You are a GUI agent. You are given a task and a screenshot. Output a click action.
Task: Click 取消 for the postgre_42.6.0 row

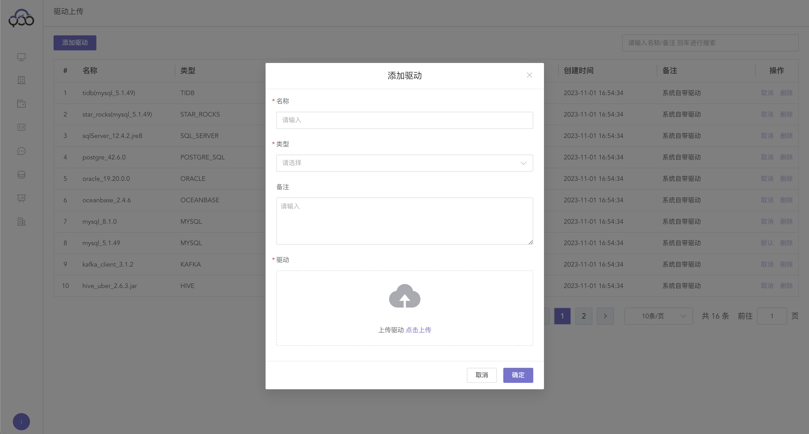coord(767,157)
